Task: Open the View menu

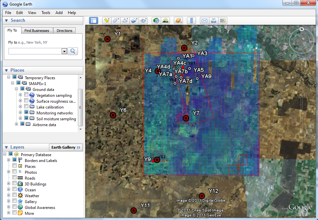Action: click(x=32, y=13)
